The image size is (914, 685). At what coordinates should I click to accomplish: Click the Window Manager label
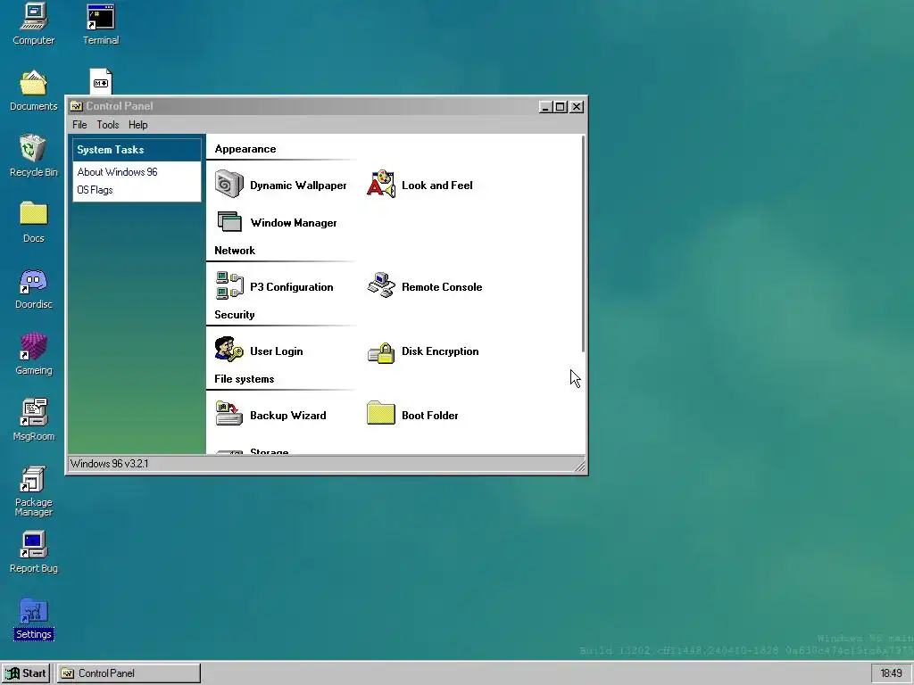(x=293, y=222)
